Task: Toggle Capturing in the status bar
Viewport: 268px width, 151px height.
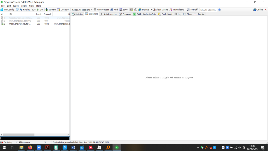Action: [6, 142]
